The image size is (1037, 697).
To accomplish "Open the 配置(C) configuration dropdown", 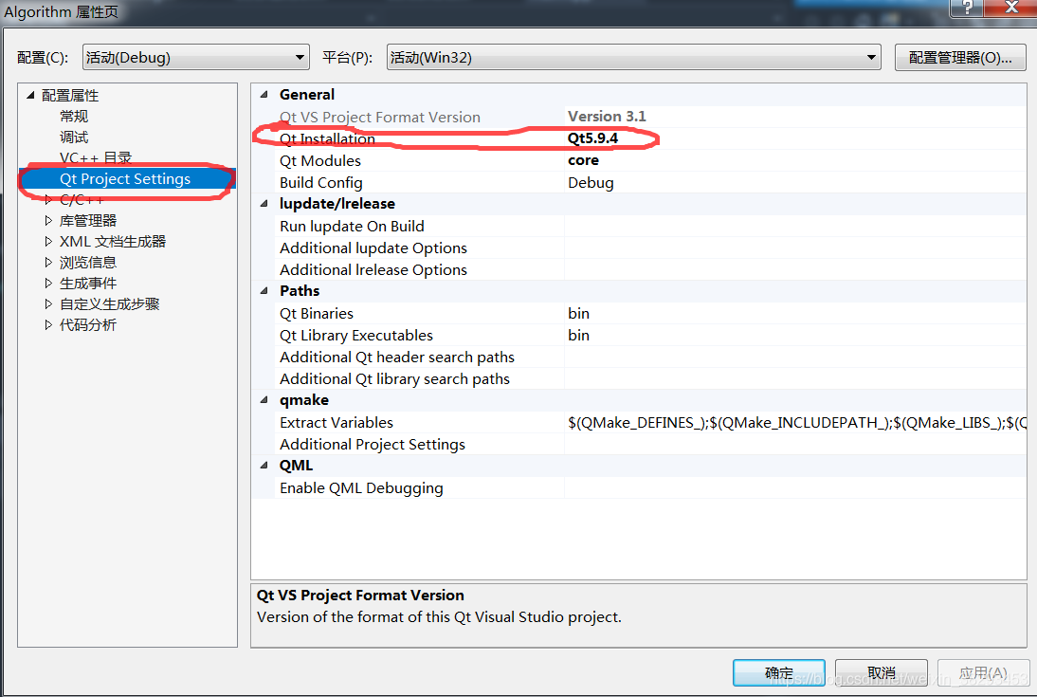I will pyautogui.click(x=196, y=58).
